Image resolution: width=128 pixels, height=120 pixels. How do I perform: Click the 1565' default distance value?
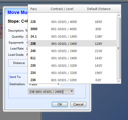pyautogui.click(x=99, y=73)
